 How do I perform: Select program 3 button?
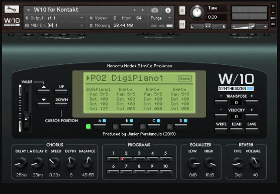point(139,159)
